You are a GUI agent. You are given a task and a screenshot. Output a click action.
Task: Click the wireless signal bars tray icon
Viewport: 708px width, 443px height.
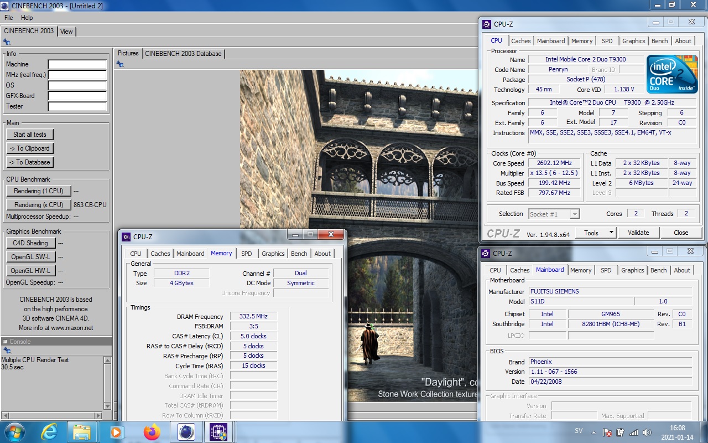point(634,432)
